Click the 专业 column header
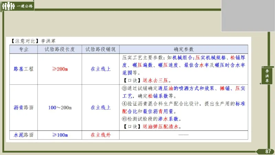Viewport: 275px width, 155px height. click(x=24, y=49)
